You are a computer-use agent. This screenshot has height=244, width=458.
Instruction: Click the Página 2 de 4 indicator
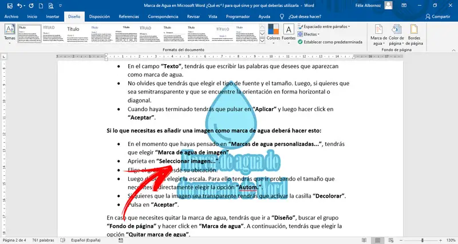14,240
